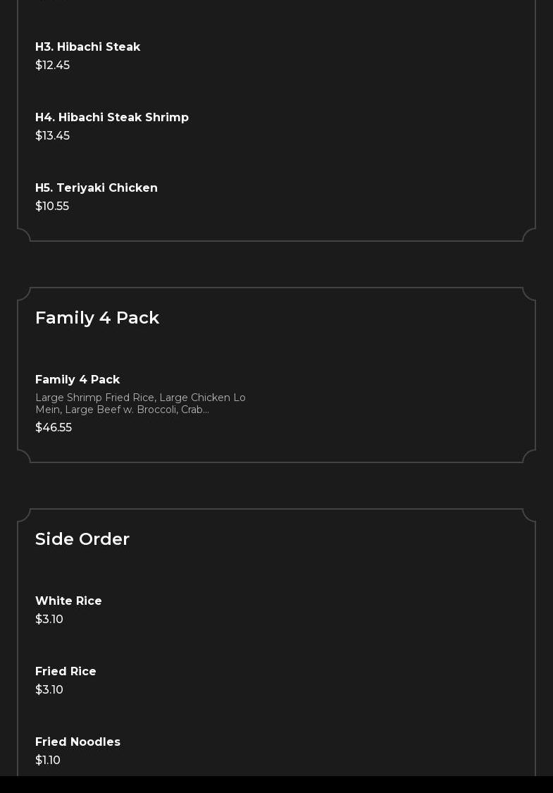Click the $3.10 price under White Rice
This screenshot has height=793, width=553.
point(49,620)
